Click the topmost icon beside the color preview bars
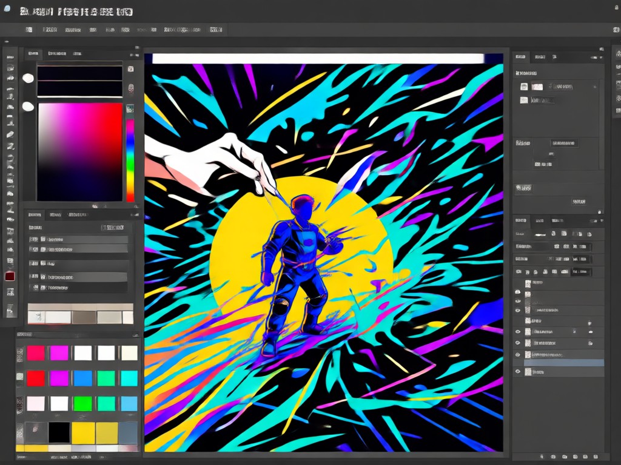 130,69
